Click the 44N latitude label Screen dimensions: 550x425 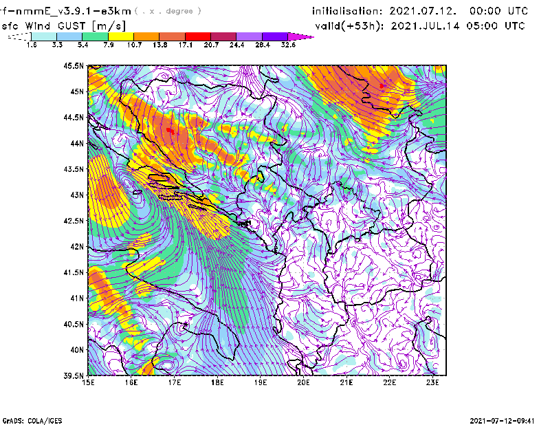[x=77, y=143]
